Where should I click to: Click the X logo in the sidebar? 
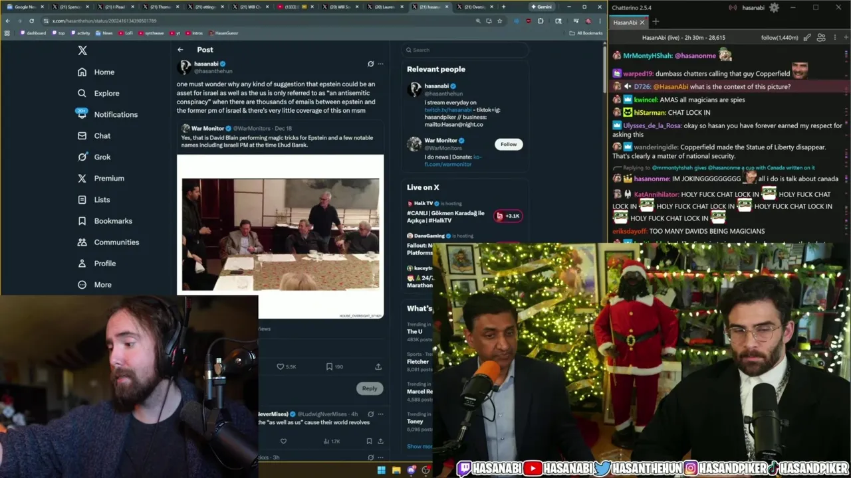82,50
